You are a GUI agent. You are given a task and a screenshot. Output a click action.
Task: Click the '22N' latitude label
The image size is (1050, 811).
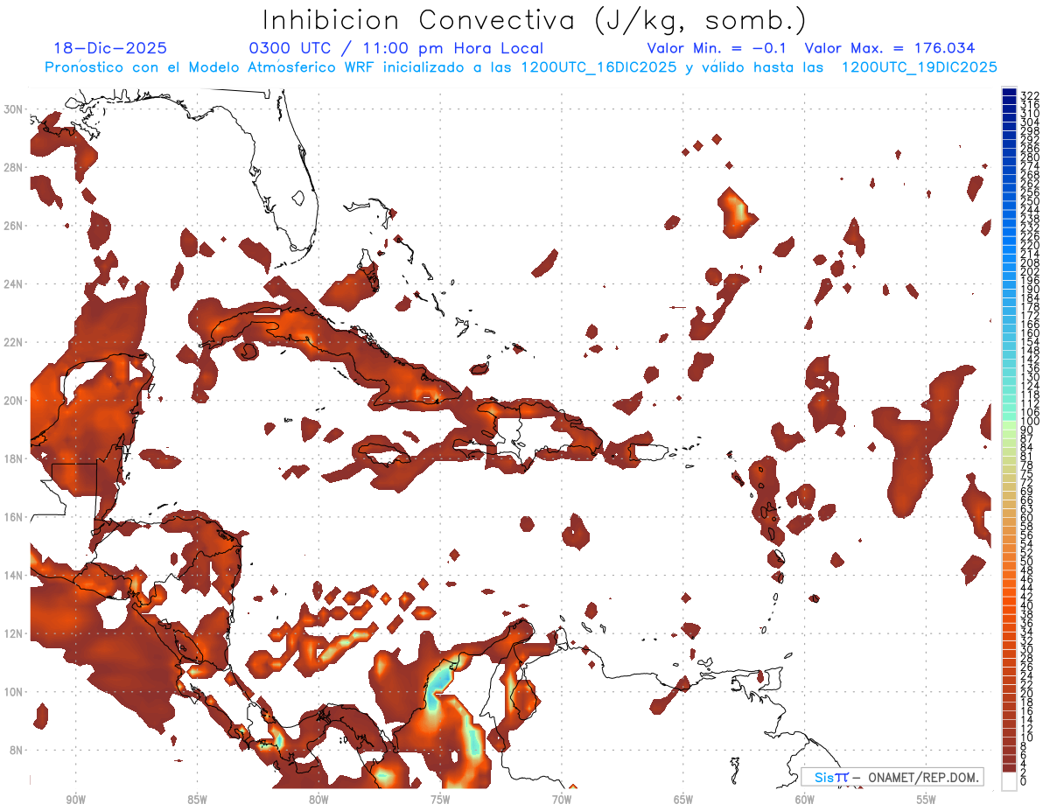coord(13,342)
